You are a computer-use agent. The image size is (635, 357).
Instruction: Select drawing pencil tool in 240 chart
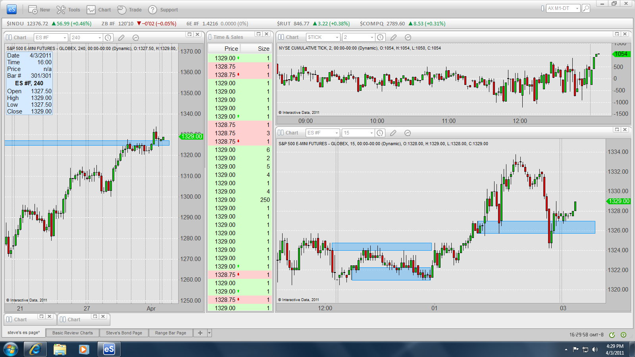[x=121, y=38]
